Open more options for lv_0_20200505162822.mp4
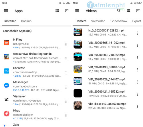143x127 pixels. pyautogui.click(x=137, y=33)
